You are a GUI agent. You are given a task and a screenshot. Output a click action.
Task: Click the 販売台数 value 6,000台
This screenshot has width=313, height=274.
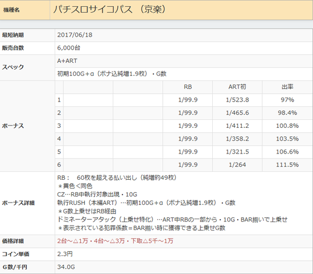coord(69,48)
